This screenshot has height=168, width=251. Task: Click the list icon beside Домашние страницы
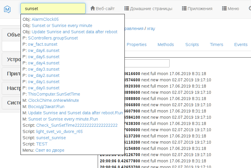127,8
